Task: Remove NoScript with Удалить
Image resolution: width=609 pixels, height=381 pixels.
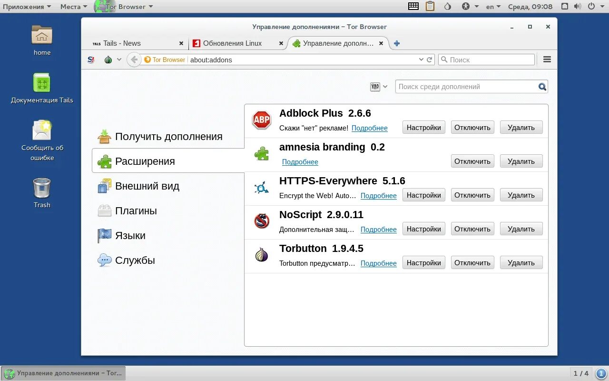Action: 521,229
